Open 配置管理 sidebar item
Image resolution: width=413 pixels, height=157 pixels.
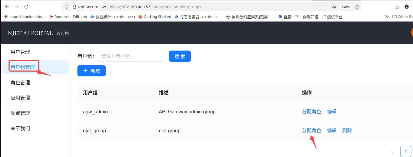pos(20,113)
